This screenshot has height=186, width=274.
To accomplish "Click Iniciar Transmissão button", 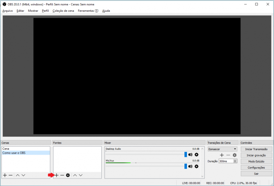I will coord(256,149).
